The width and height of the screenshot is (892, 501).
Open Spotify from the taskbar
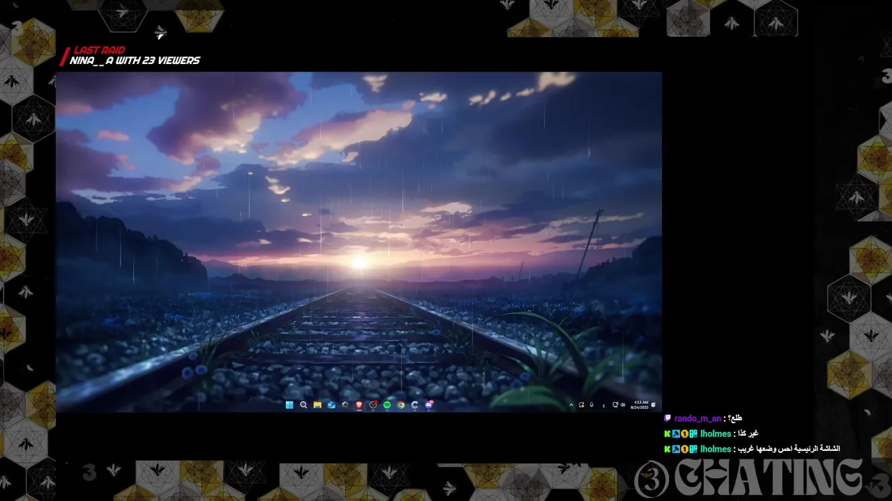coord(387,405)
